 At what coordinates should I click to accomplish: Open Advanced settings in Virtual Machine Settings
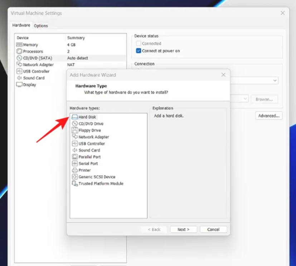pyautogui.click(x=269, y=116)
